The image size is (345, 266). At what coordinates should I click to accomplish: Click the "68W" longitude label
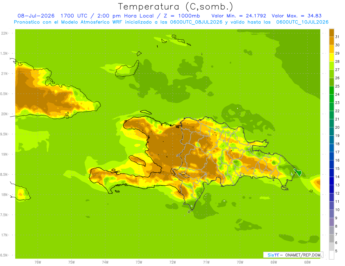point(307,263)
